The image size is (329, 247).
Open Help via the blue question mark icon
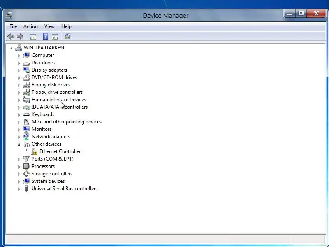45,36
